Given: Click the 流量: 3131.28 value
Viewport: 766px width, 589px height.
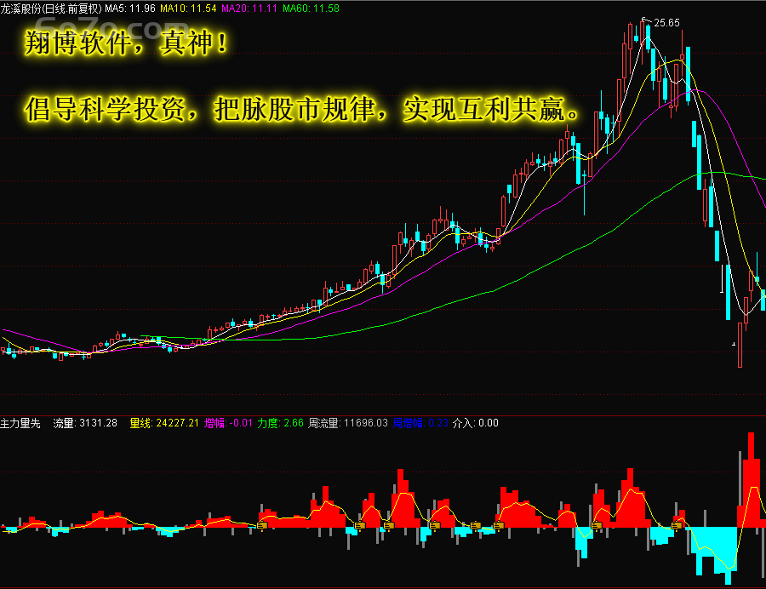Looking at the screenshot, I should [x=85, y=423].
